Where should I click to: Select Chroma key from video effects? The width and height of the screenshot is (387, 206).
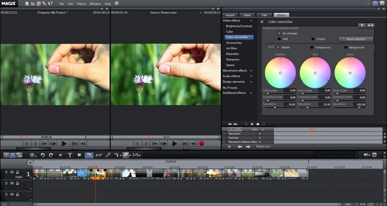pos(234,43)
